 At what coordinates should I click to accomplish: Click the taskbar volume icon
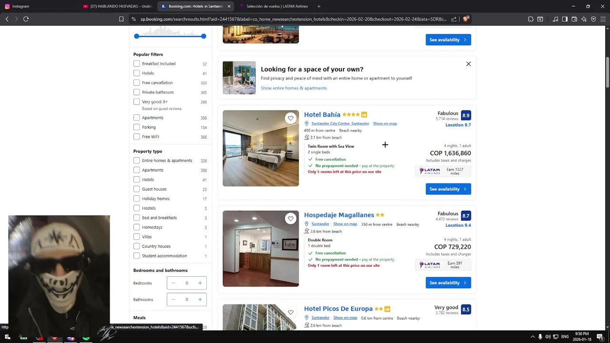[548, 337]
